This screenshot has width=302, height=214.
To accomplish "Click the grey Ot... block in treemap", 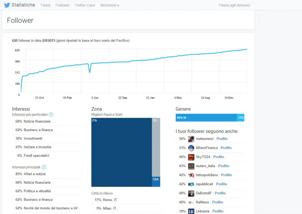I will [x=156, y=147].
